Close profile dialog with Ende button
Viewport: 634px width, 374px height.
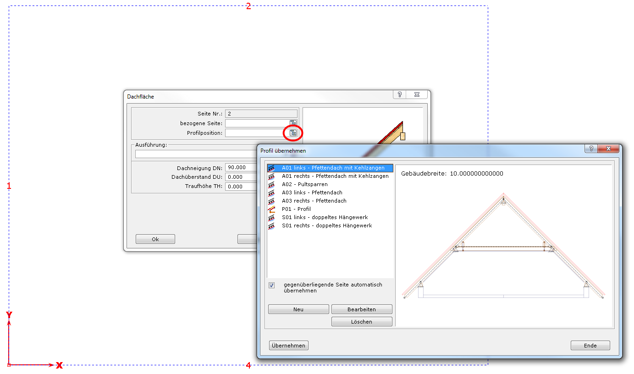(x=590, y=346)
